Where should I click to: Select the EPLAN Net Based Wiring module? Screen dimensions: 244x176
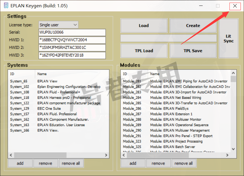coord(176,98)
